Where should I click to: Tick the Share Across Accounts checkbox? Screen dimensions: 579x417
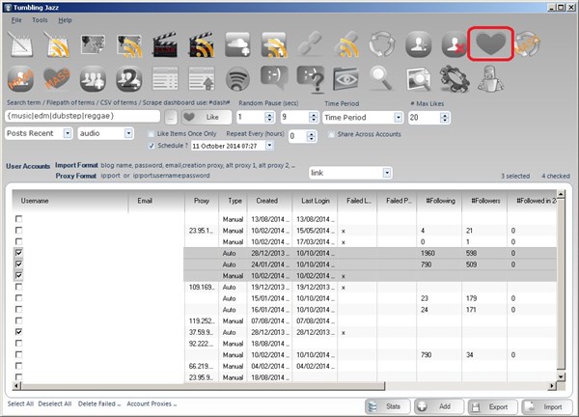pyautogui.click(x=331, y=134)
